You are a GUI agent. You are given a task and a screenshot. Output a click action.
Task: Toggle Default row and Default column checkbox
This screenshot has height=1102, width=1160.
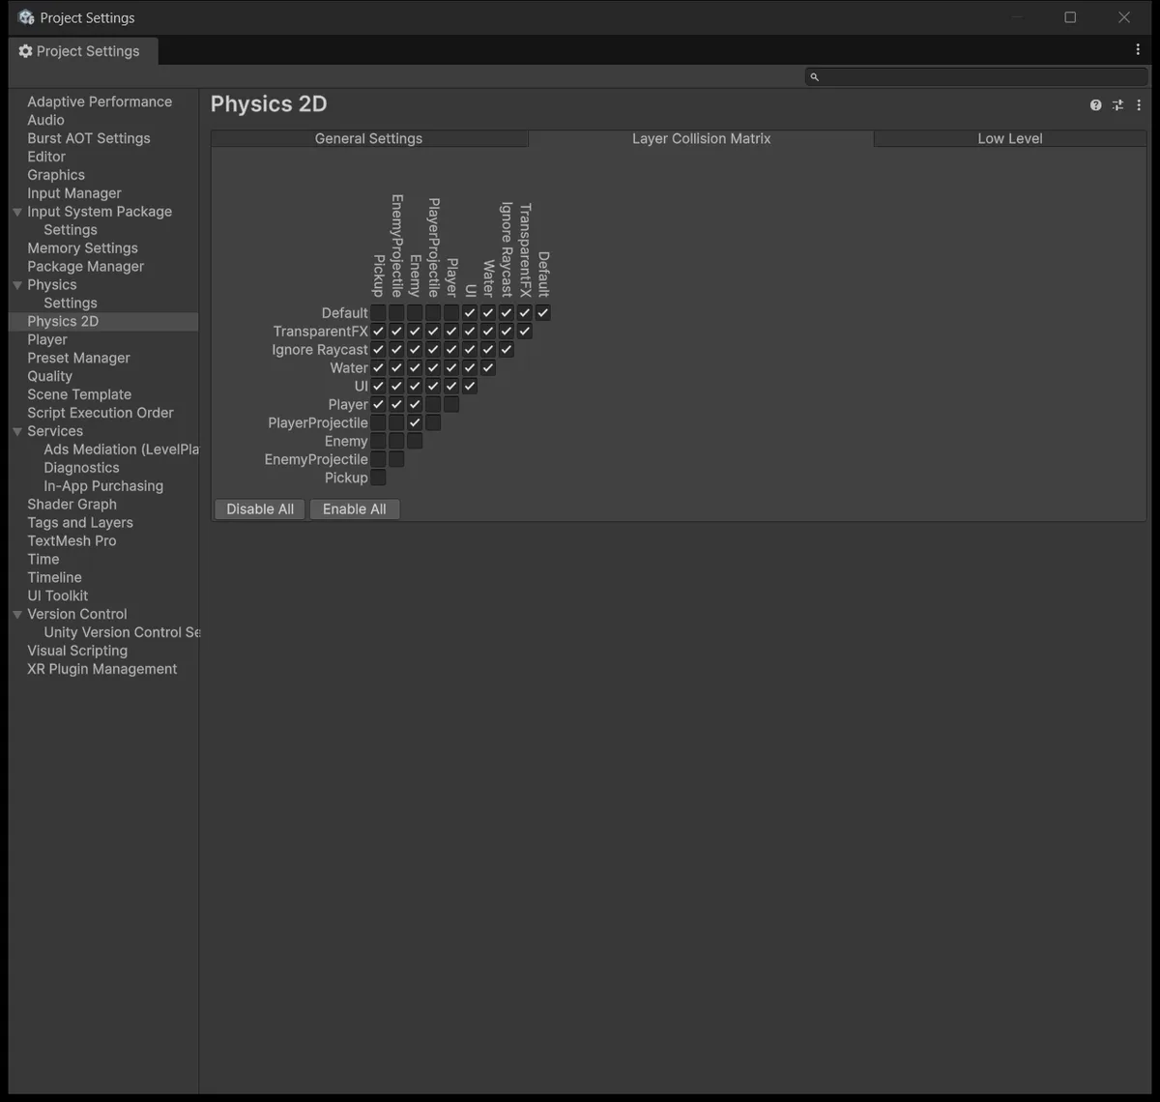pyautogui.click(x=543, y=313)
